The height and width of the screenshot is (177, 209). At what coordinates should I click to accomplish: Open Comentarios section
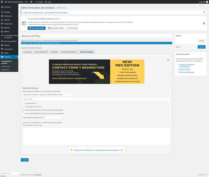pyautogui.click(x=9, y=49)
